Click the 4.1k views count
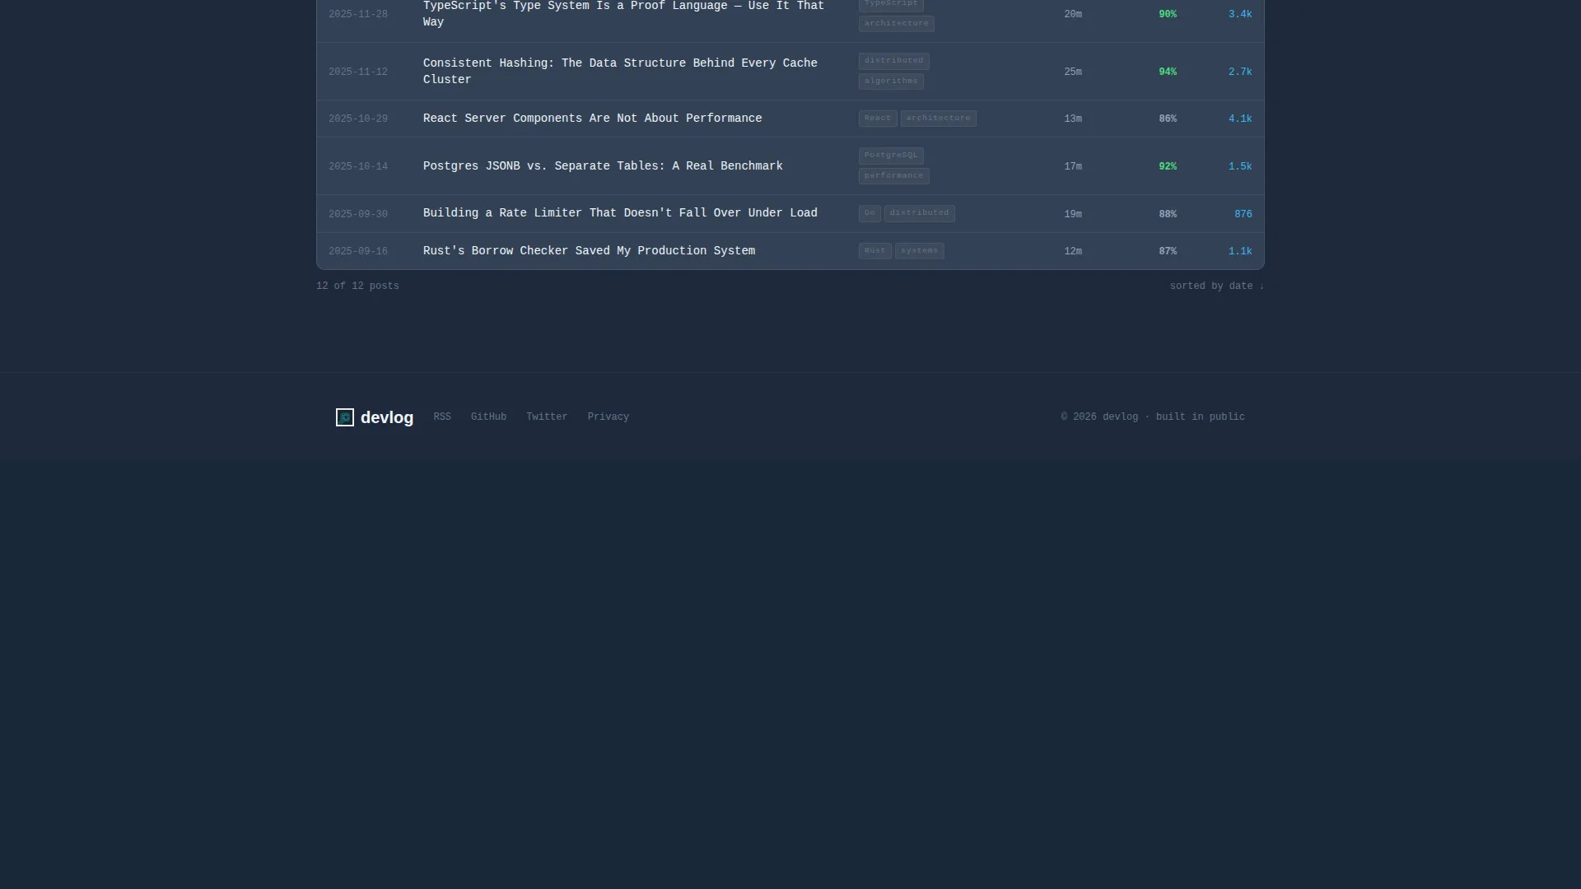The height and width of the screenshot is (889, 1581). tap(1240, 119)
